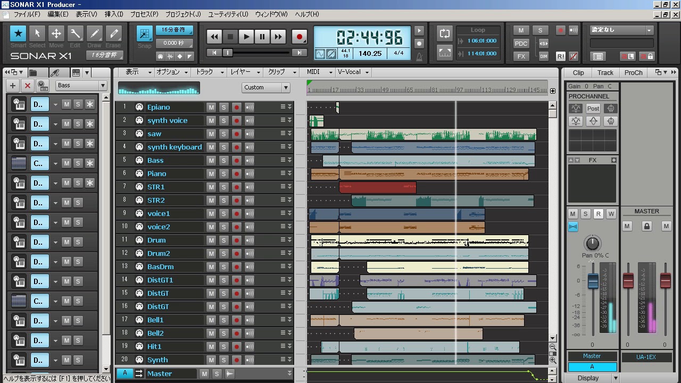
Task: Click the FX bypass button
Action: (521, 56)
